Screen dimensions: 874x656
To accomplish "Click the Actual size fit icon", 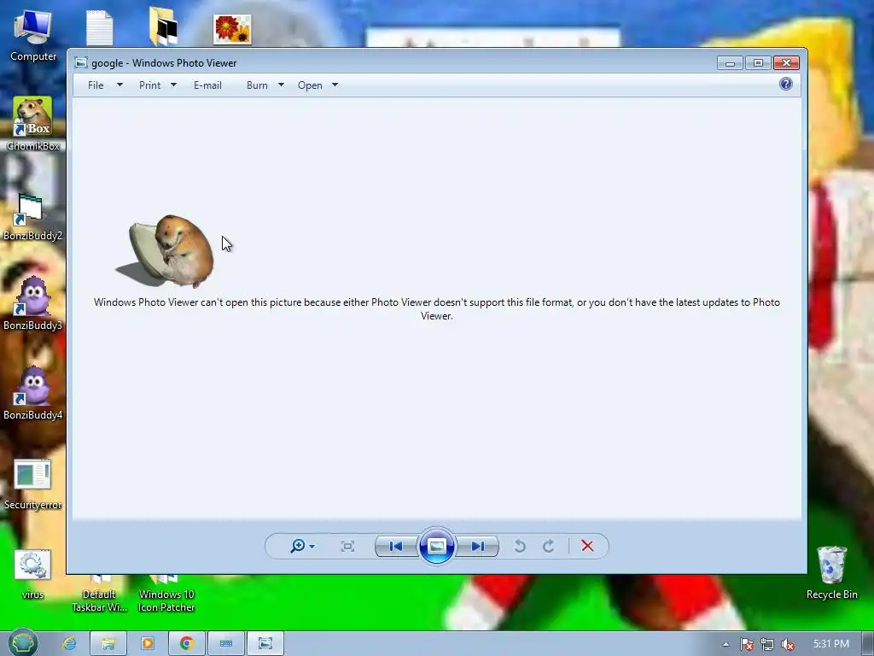I will pyautogui.click(x=348, y=546).
